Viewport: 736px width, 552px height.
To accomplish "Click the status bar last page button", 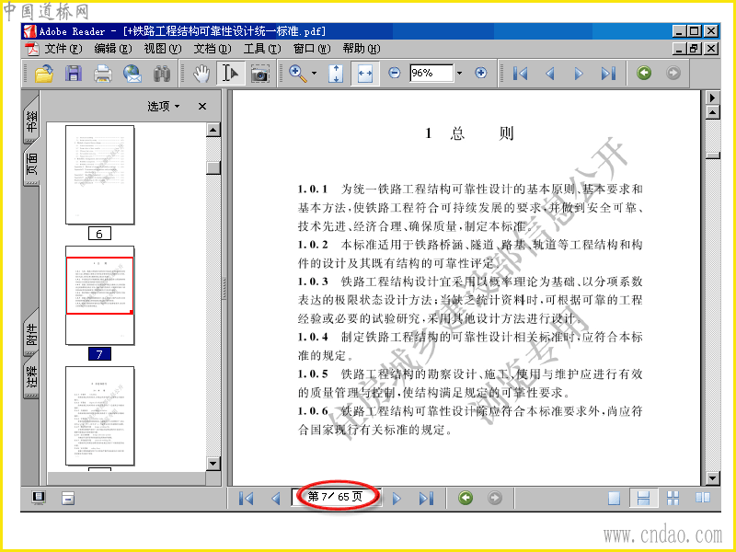I will point(426,498).
